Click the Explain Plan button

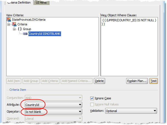[136, 81]
